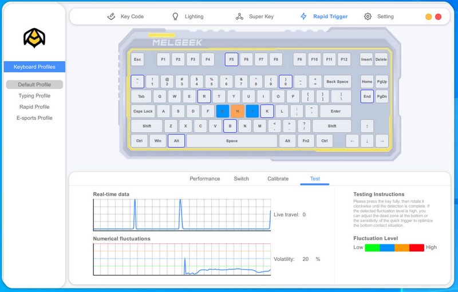
Task: Select the outlined F5 key
Action: tap(231, 60)
